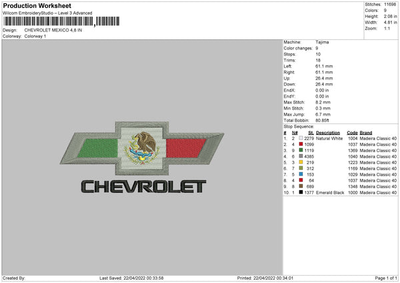Click thread code 1029
The image size is (400, 283).
click(x=353, y=174)
